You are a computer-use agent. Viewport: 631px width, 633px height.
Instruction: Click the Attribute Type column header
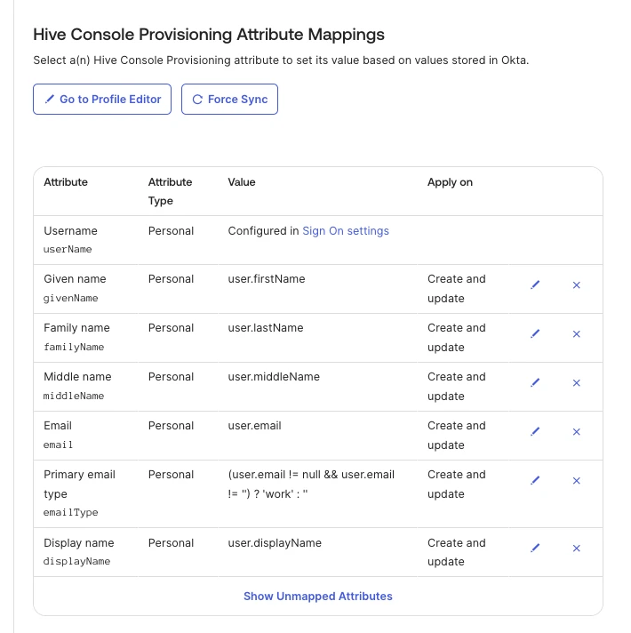[170, 191]
